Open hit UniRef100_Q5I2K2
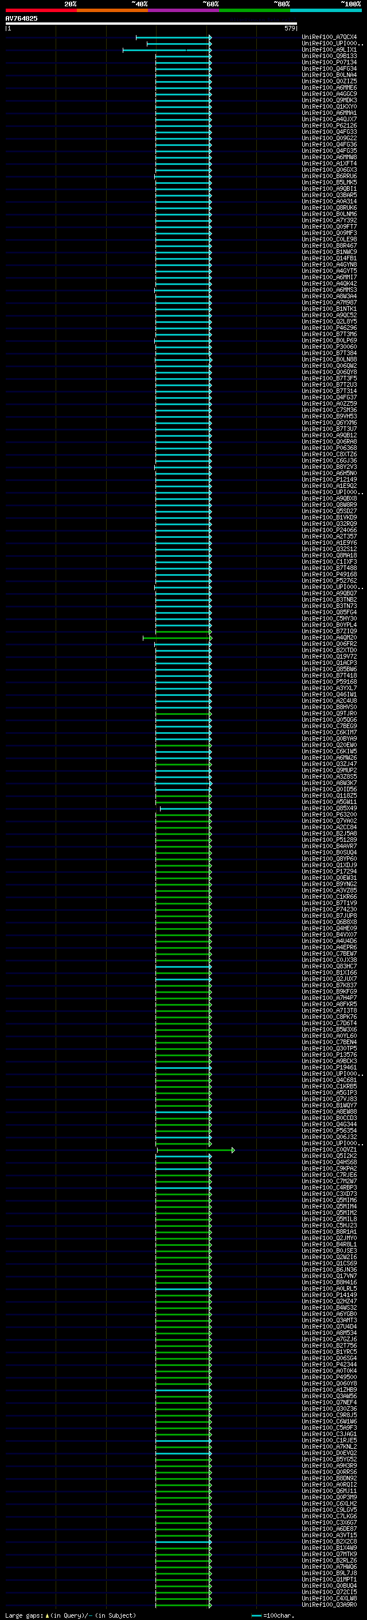This screenshot has height=1620, width=367. pyautogui.click(x=329, y=1156)
